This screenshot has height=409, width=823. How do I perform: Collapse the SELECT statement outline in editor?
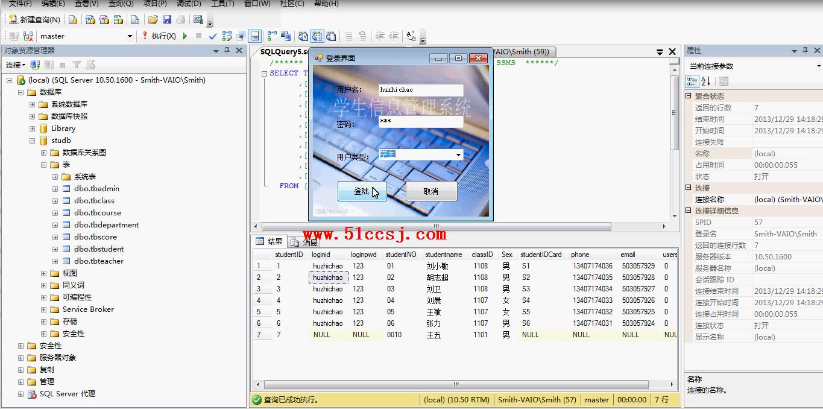[x=264, y=74]
